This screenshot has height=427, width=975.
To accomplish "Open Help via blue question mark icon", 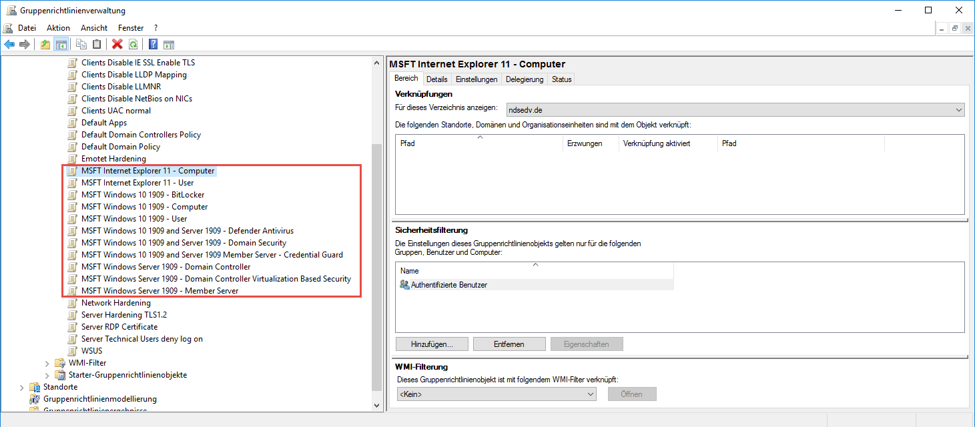I will pos(153,45).
